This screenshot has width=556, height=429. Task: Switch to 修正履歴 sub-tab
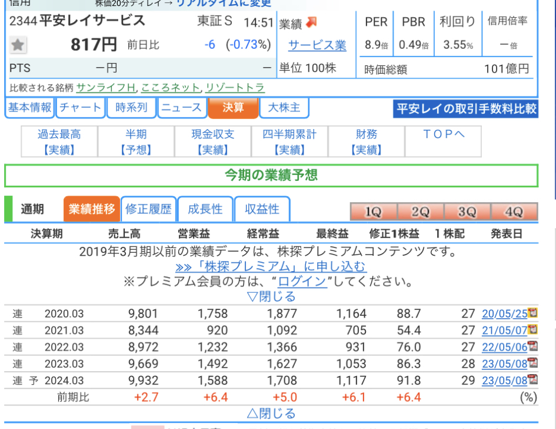(x=149, y=209)
